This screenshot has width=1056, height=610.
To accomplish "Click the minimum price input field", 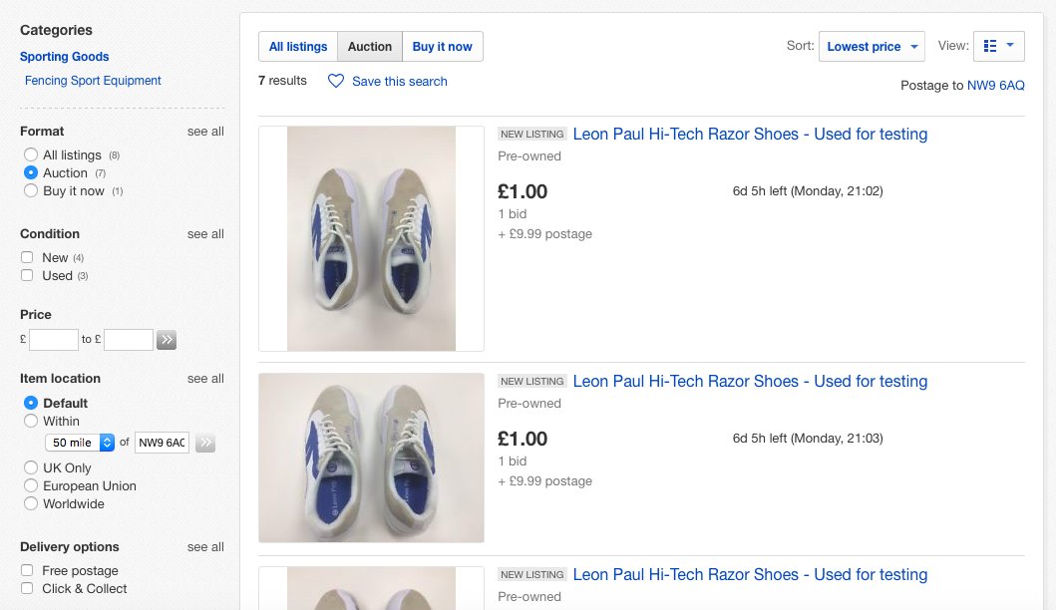I will [x=53, y=339].
